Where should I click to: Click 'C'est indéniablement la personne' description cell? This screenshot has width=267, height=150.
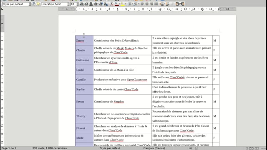click(x=182, y=89)
